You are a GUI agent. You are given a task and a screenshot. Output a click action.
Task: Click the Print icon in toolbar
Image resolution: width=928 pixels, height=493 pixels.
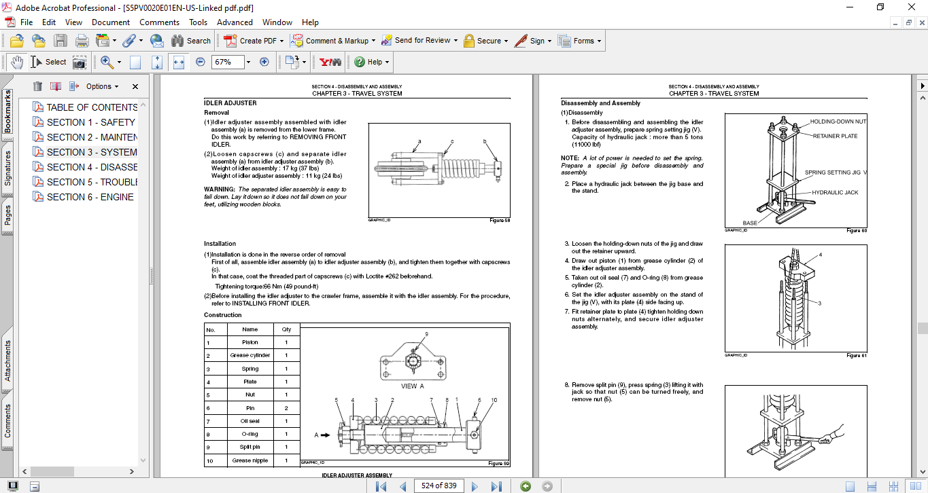(82, 41)
